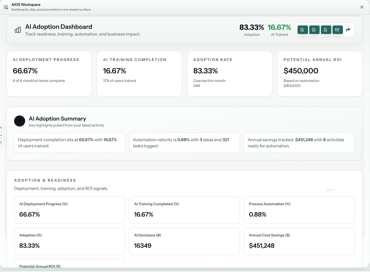Click the green envelope email button
This screenshot has width=370, height=272.
coord(337,30)
